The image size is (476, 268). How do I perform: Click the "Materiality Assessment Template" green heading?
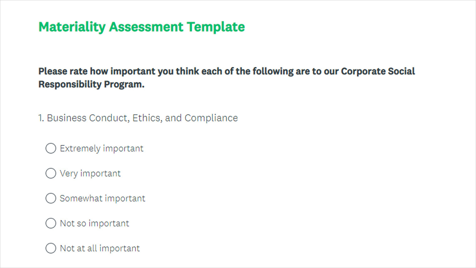[x=142, y=27]
